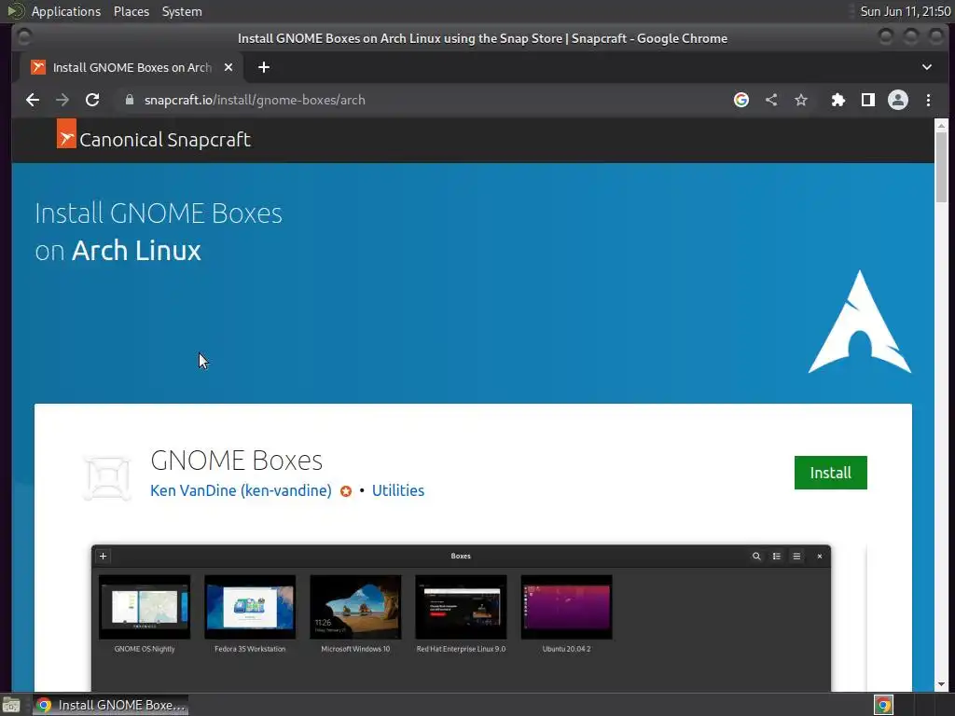
Task: Click the "Arch Linux" heading text
Action: [136, 251]
